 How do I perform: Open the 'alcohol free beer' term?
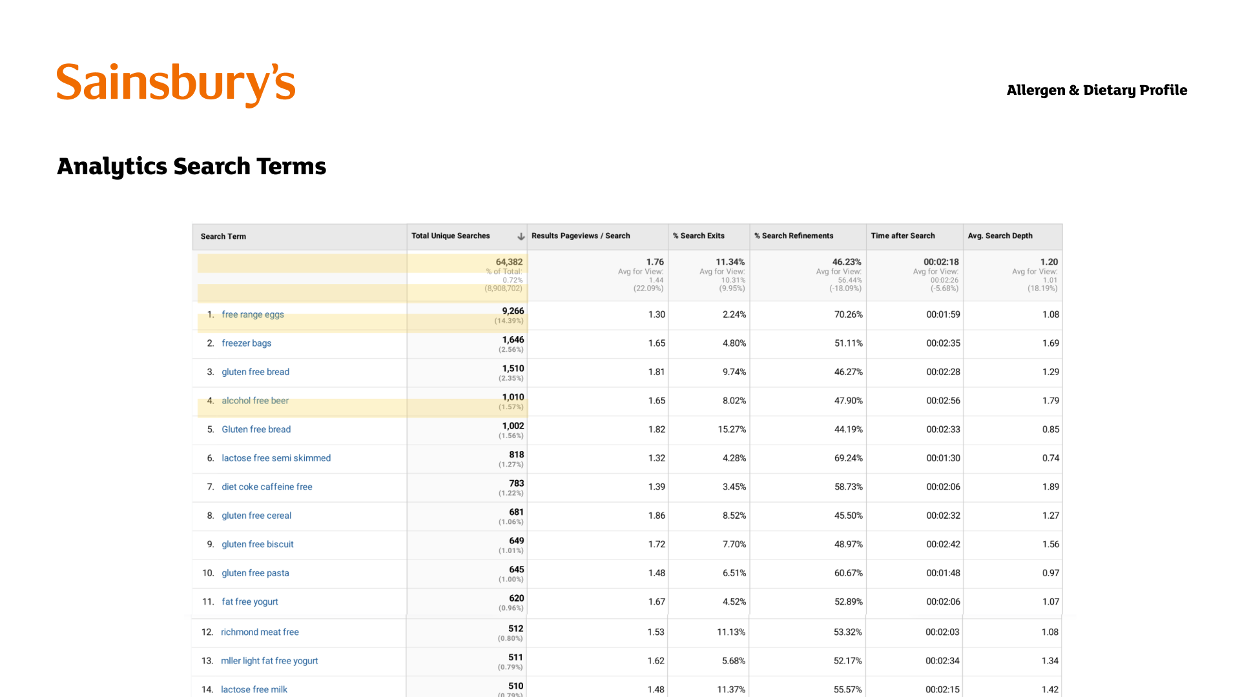255,401
